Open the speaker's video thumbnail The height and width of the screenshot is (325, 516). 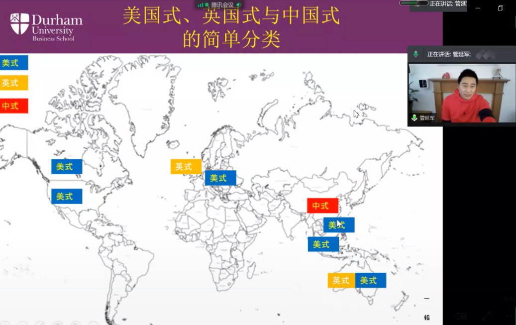(x=462, y=93)
